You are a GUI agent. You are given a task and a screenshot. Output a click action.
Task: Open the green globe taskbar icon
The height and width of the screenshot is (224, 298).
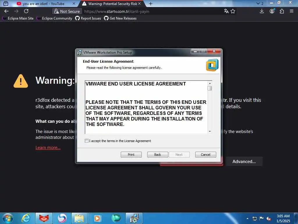pos(116,218)
